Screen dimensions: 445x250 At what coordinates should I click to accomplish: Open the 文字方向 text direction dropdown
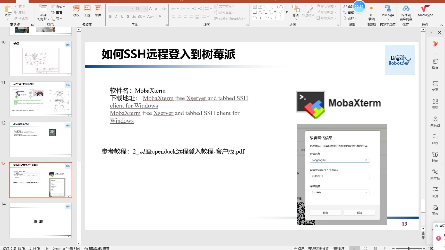click(225, 6)
